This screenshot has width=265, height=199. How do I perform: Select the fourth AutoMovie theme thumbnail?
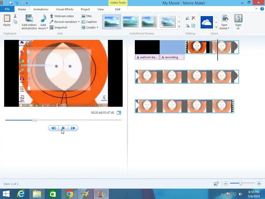[x=167, y=22]
